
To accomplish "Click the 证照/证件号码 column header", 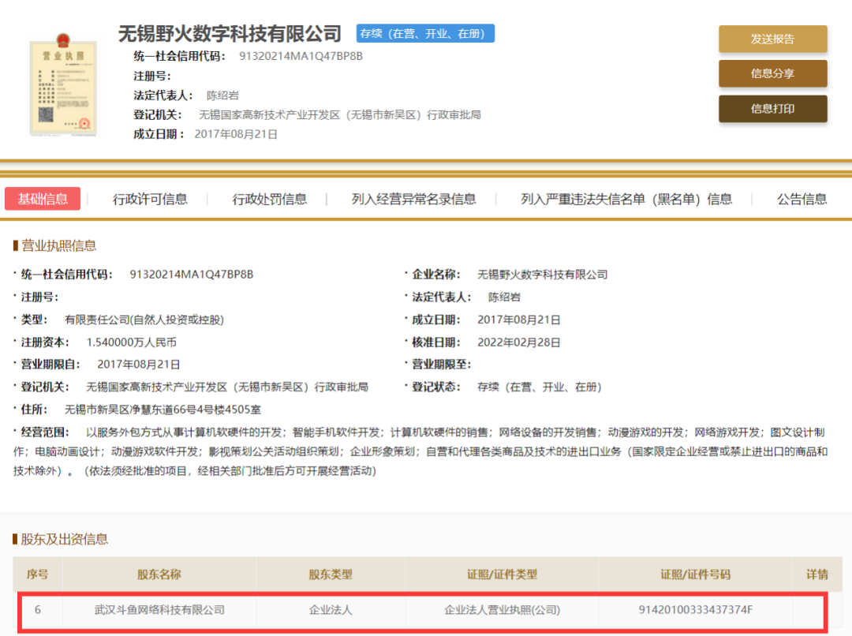I will (x=696, y=574).
